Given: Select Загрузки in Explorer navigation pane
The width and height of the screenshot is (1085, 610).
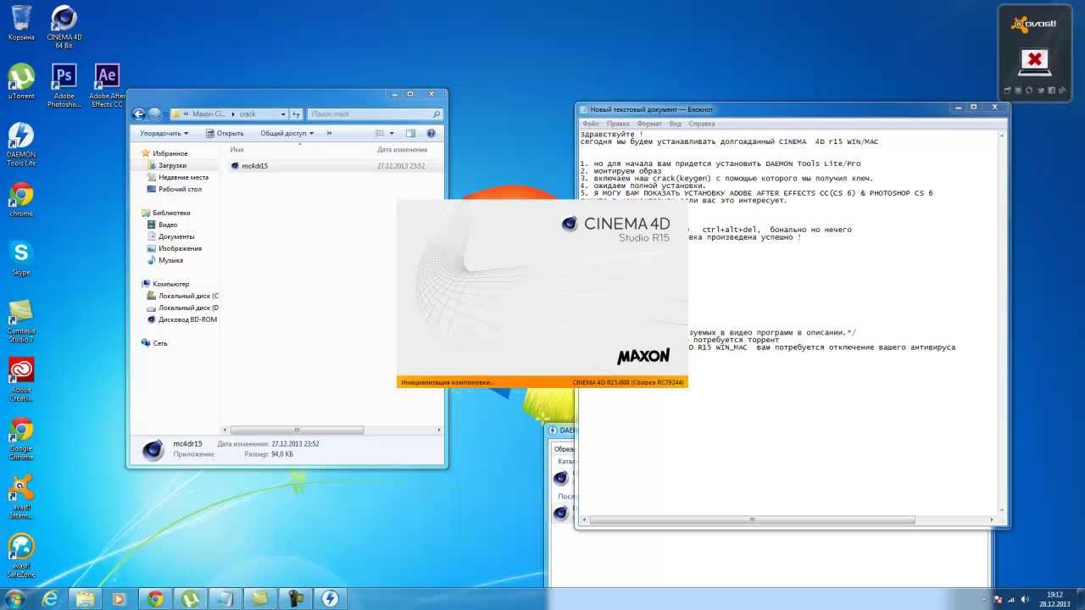Looking at the screenshot, I should 172,165.
